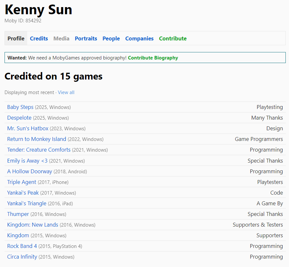
Task: Open the Portraits tab
Action: 86,38
